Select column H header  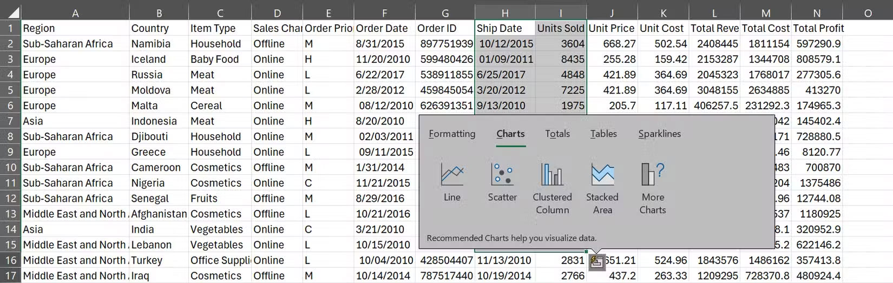point(504,13)
